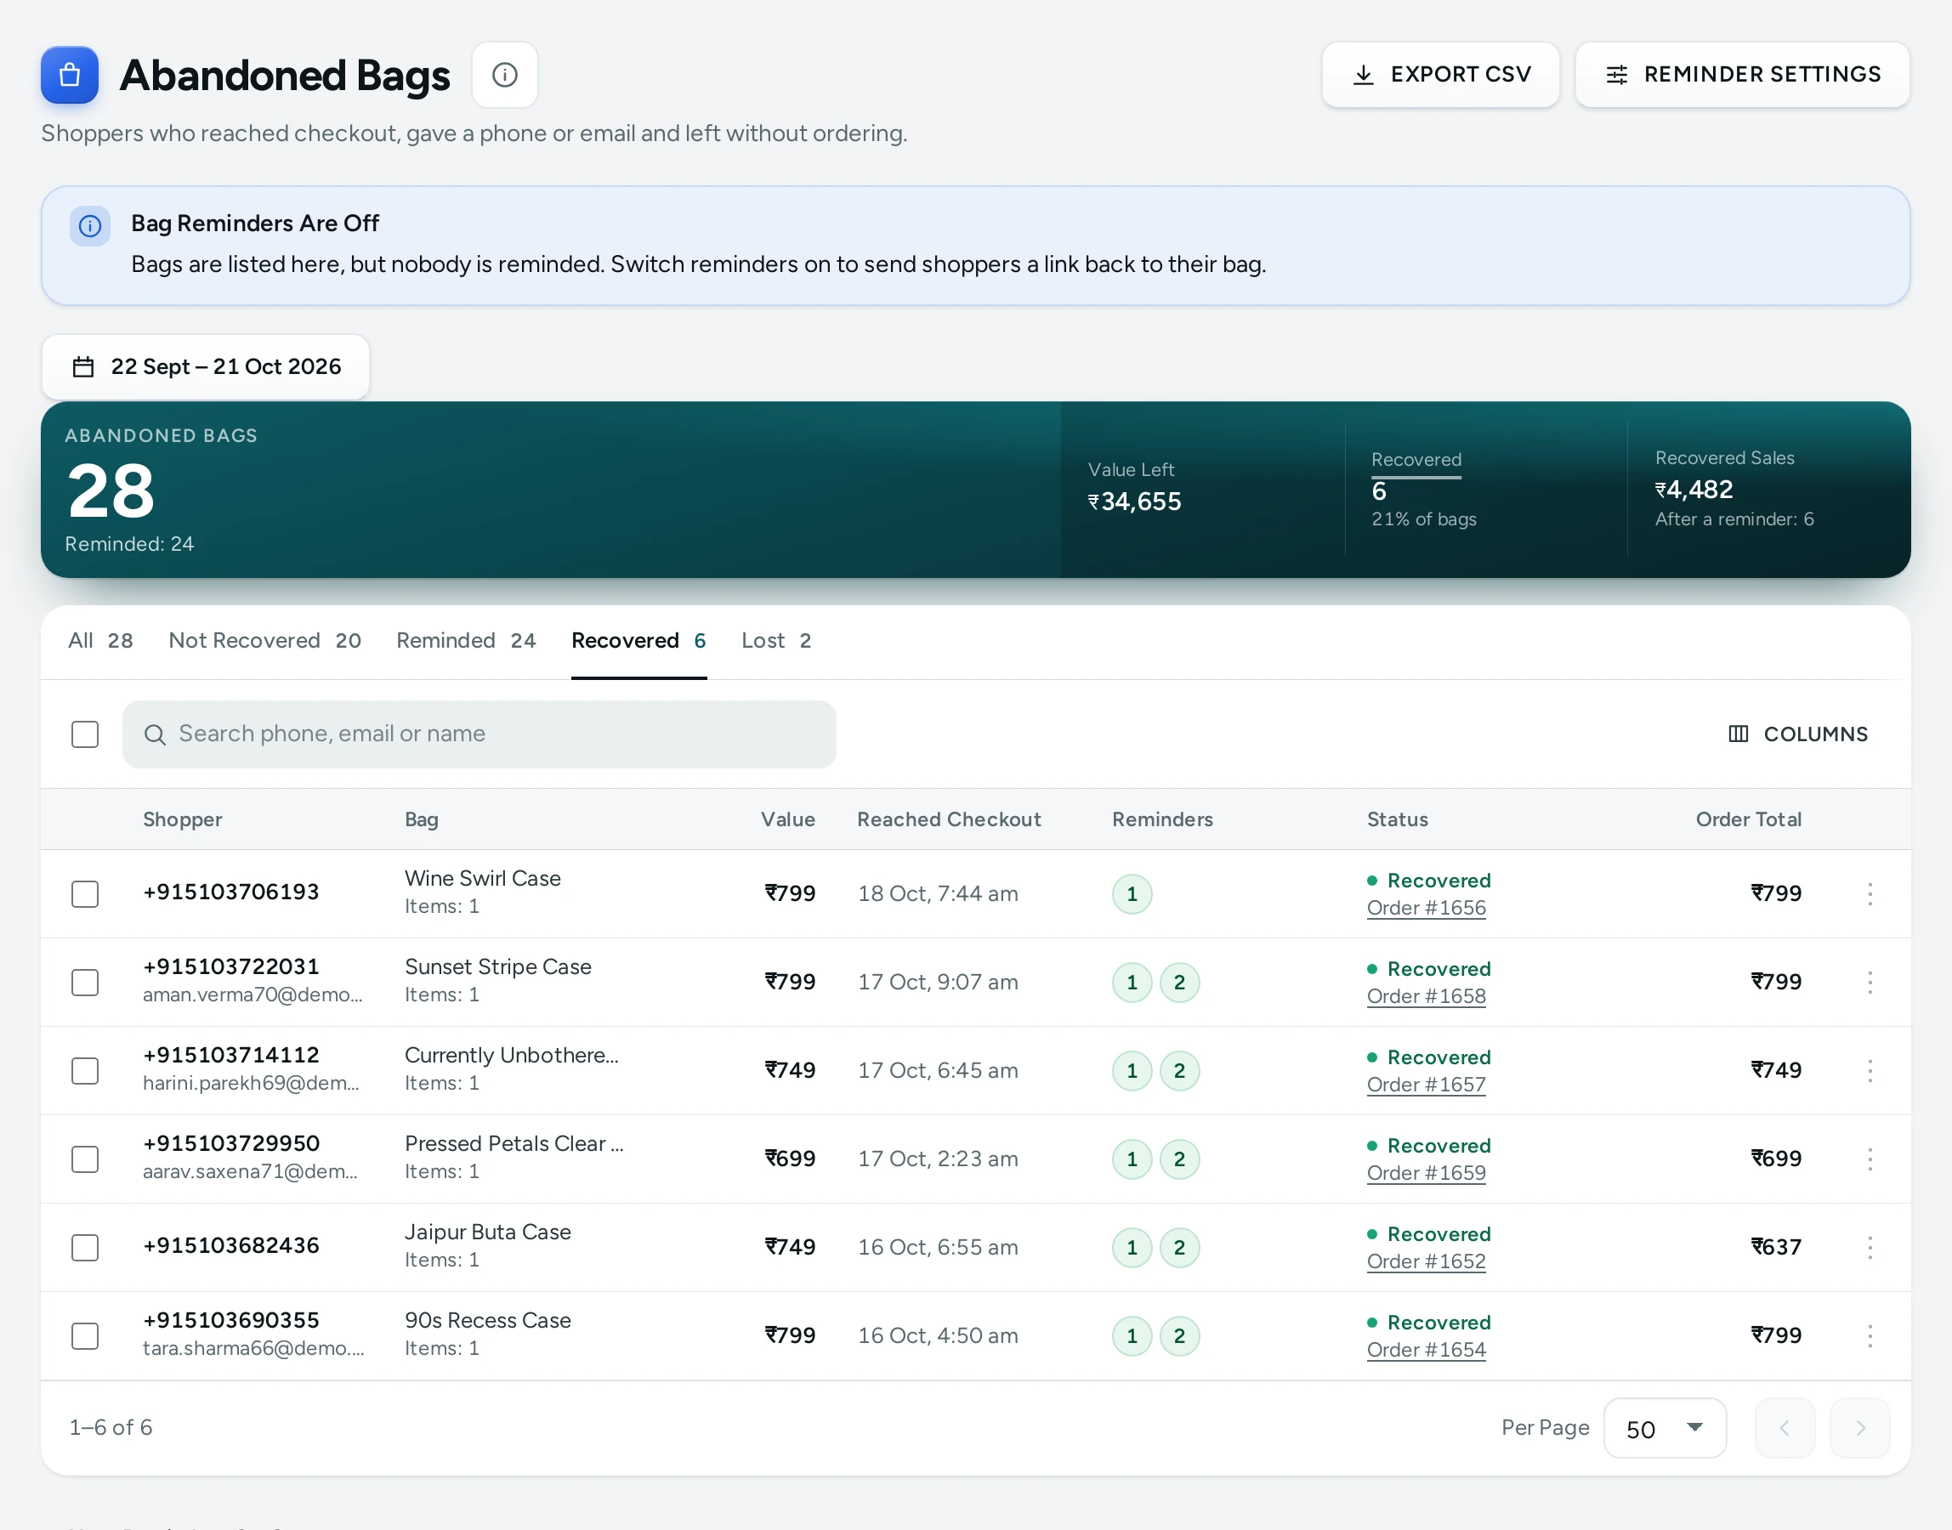
Task: Open kebab menu for +915103690355 row
Action: tap(1870, 1335)
